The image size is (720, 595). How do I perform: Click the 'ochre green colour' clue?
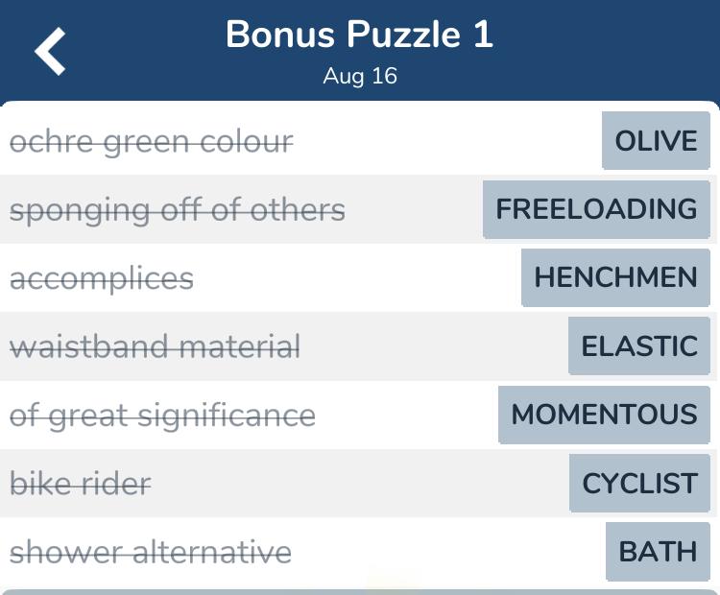(152, 142)
